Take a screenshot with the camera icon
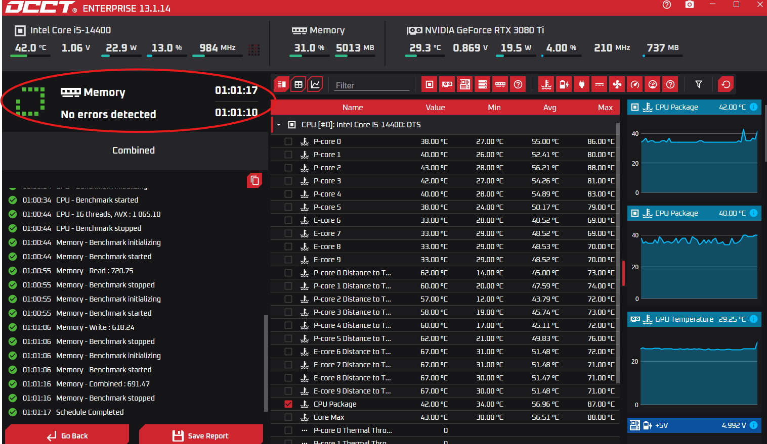This screenshot has height=444, width=767. [x=690, y=5]
